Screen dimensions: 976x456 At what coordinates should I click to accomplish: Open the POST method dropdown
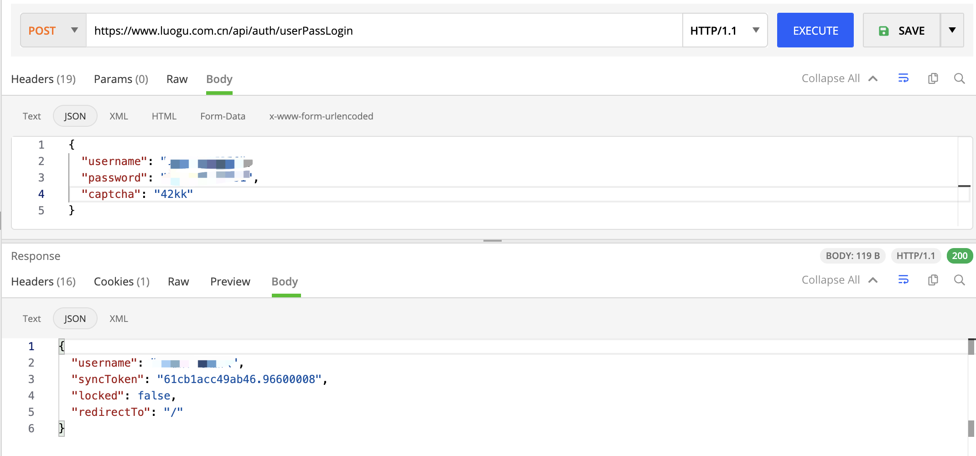(53, 31)
